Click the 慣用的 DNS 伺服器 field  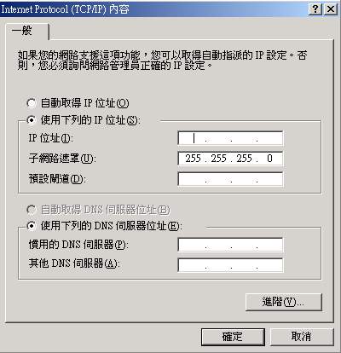[230, 245]
